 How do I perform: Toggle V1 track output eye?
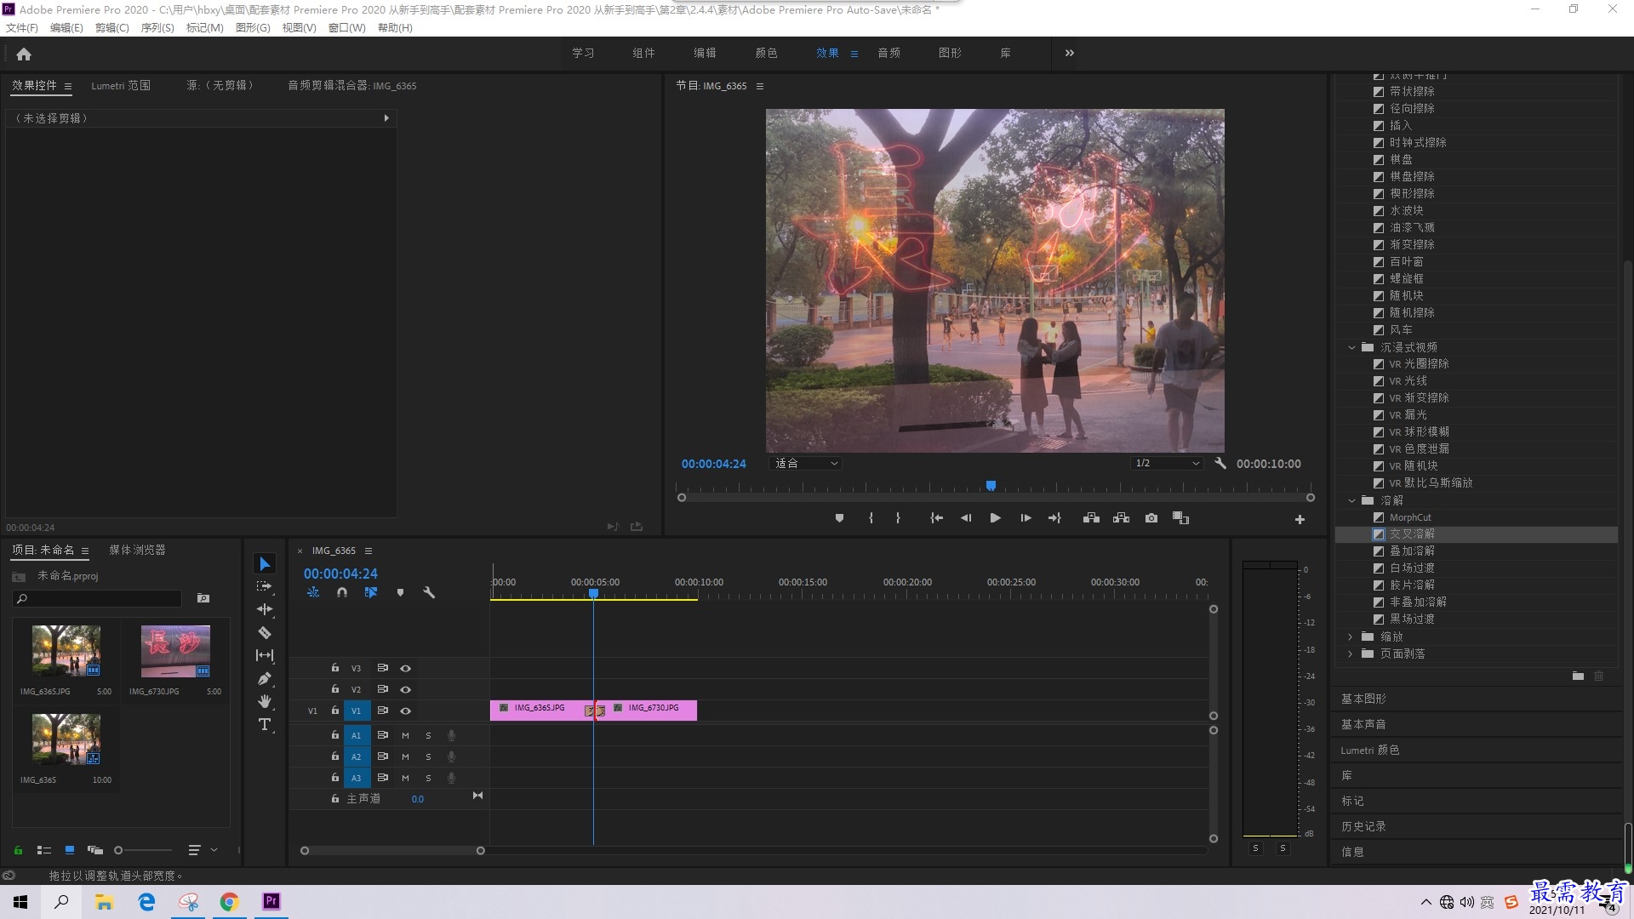(406, 711)
